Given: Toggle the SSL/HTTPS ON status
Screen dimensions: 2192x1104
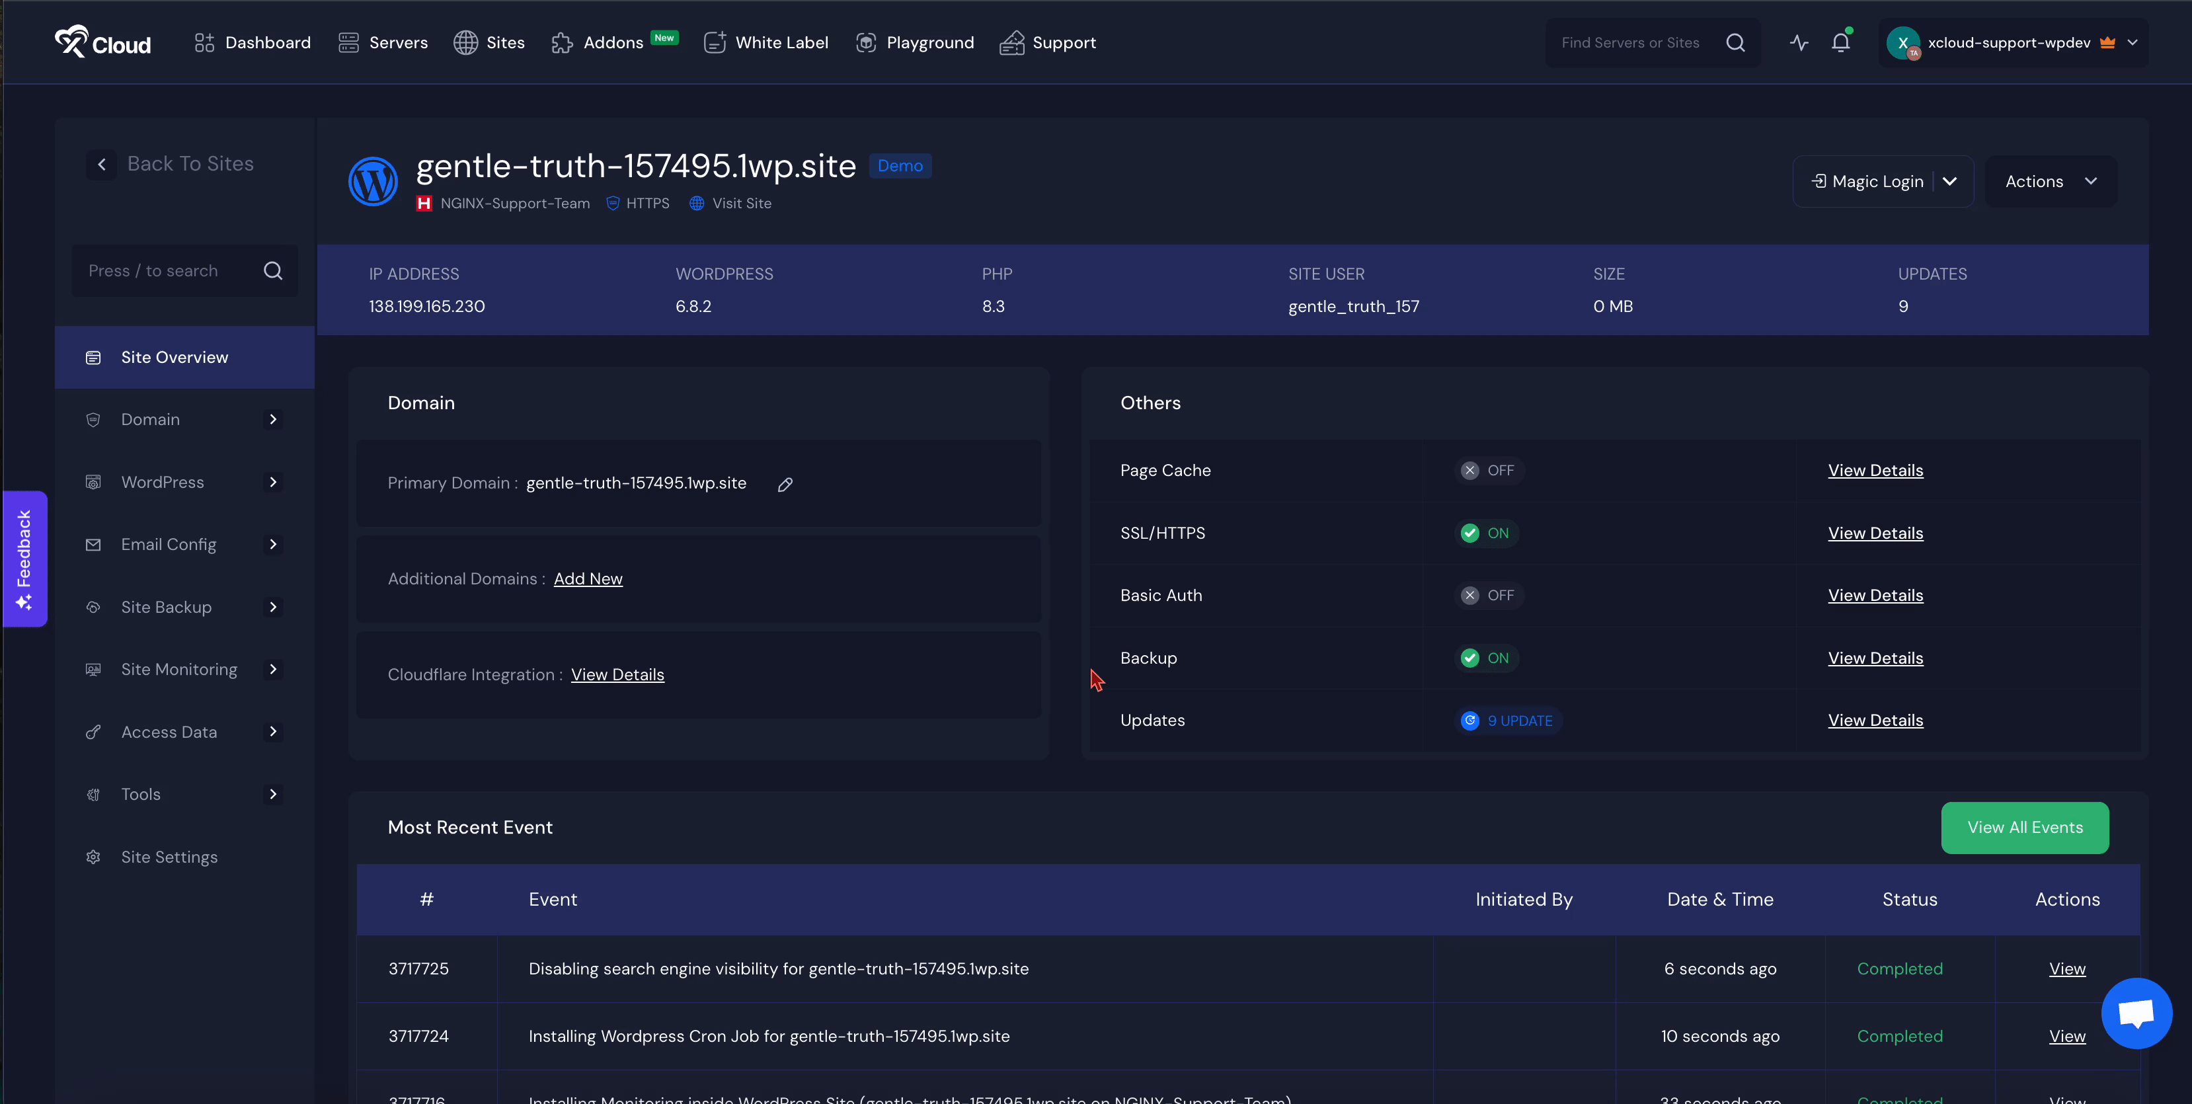Looking at the screenshot, I should coord(1486,533).
